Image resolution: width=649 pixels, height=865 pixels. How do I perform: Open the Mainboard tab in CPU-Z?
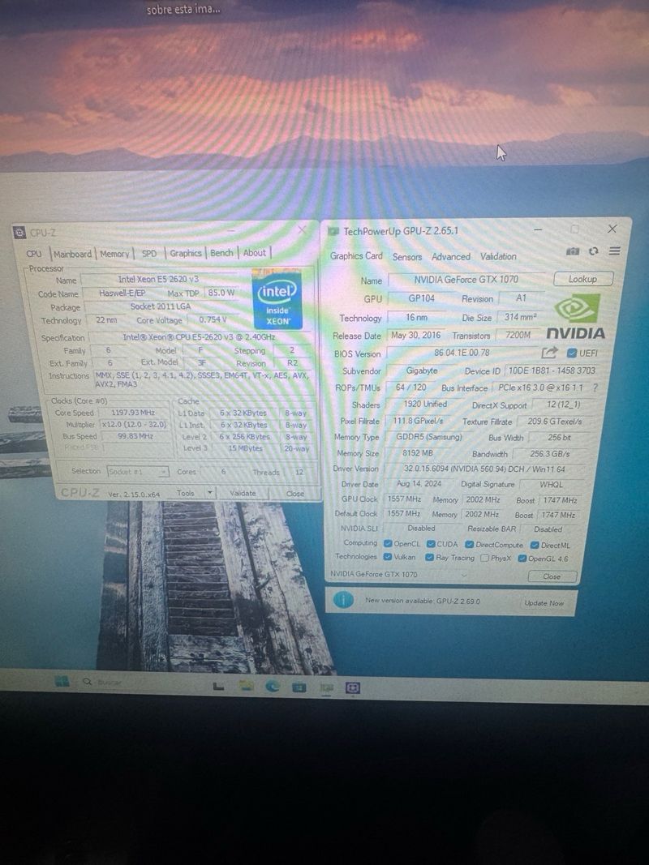(72, 254)
